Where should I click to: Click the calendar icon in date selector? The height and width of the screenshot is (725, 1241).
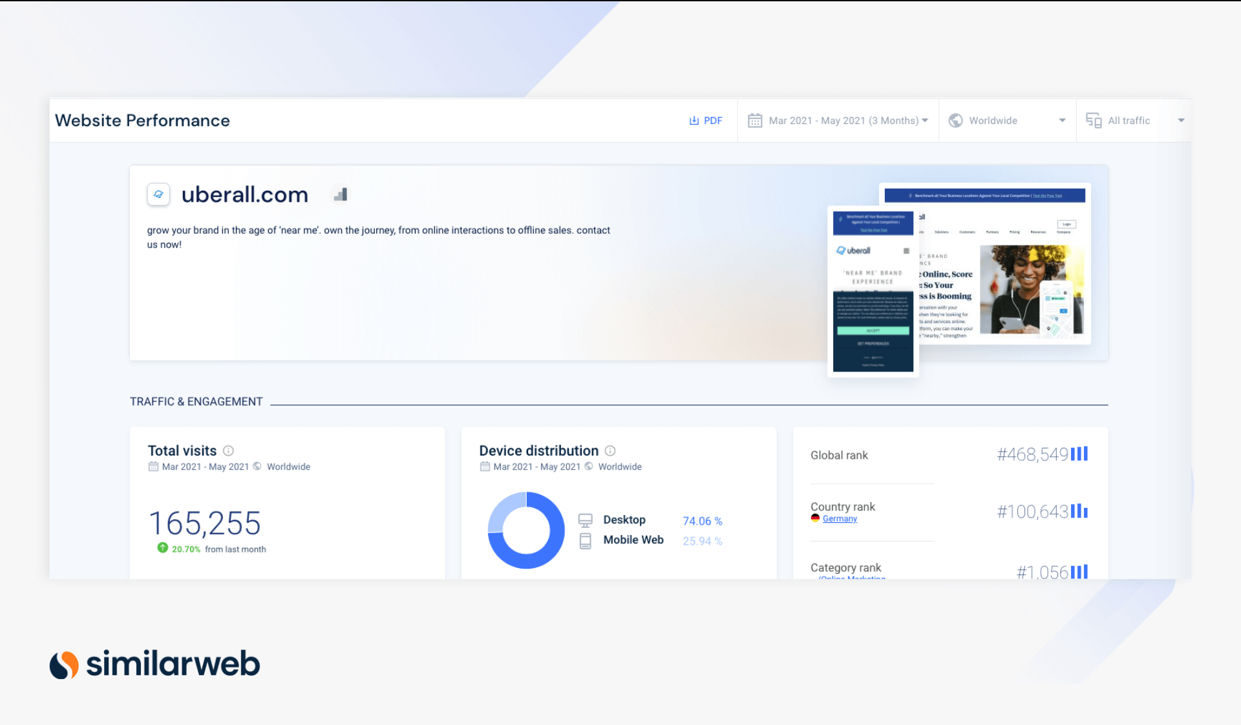754,121
